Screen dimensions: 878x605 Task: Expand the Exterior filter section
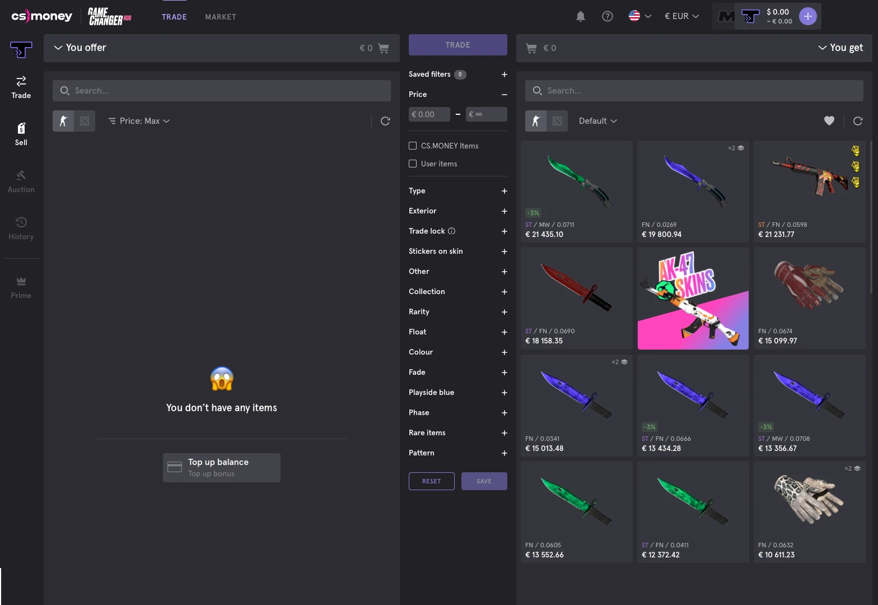504,211
